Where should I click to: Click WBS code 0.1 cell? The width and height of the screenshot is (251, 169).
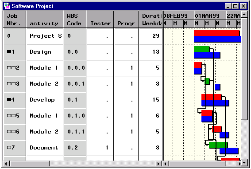click(x=75, y=100)
